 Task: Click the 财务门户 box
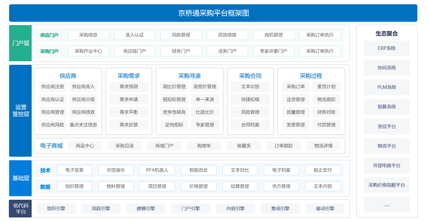[x=181, y=51]
